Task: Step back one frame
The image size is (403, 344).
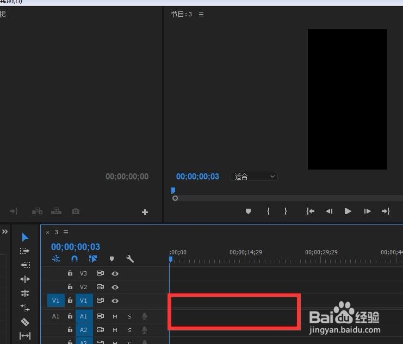Action: pos(329,211)
